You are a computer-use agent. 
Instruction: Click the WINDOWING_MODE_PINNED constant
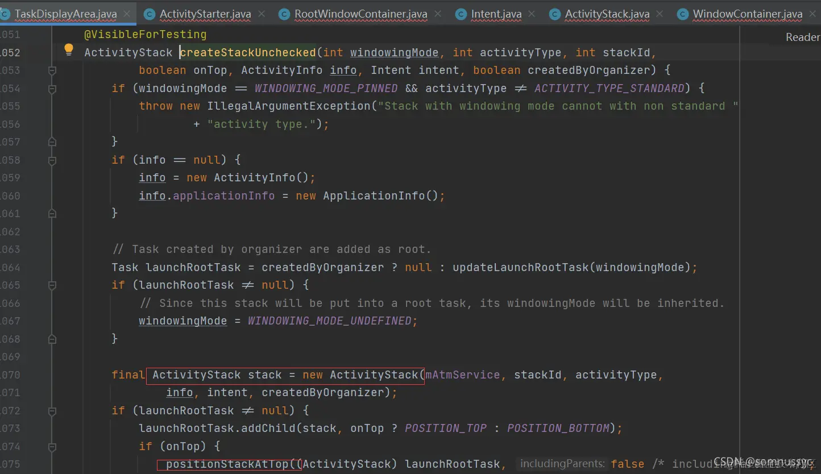pyautogui.click(x=326, y=88)
